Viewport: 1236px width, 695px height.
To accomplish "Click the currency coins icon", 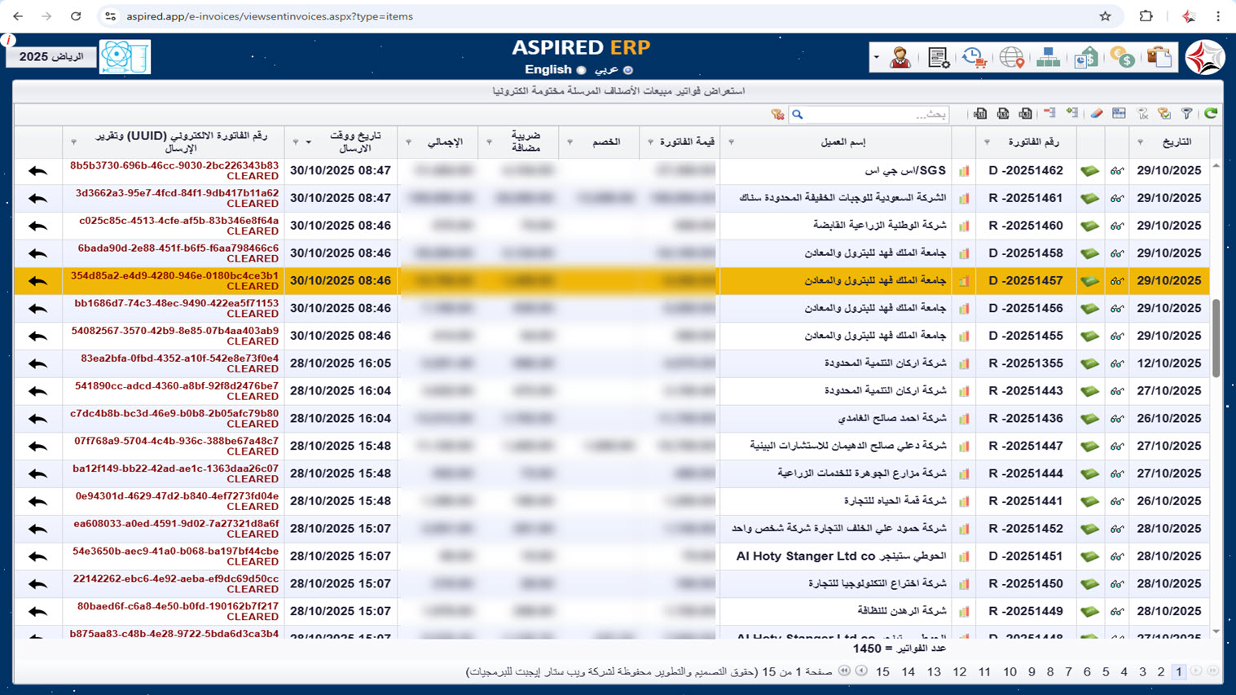I will tap(1123, 58).
